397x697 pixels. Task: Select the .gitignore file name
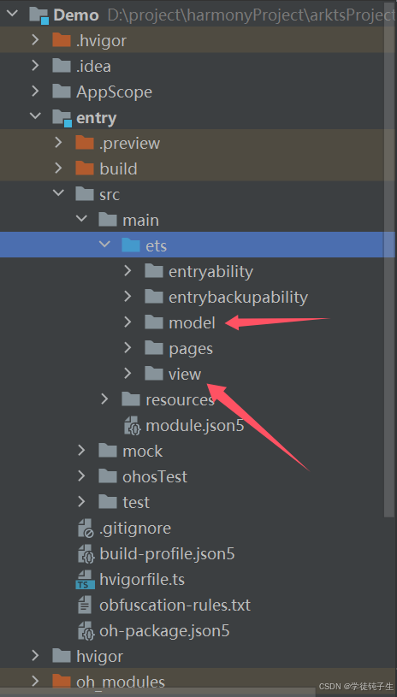coord(135,529)
